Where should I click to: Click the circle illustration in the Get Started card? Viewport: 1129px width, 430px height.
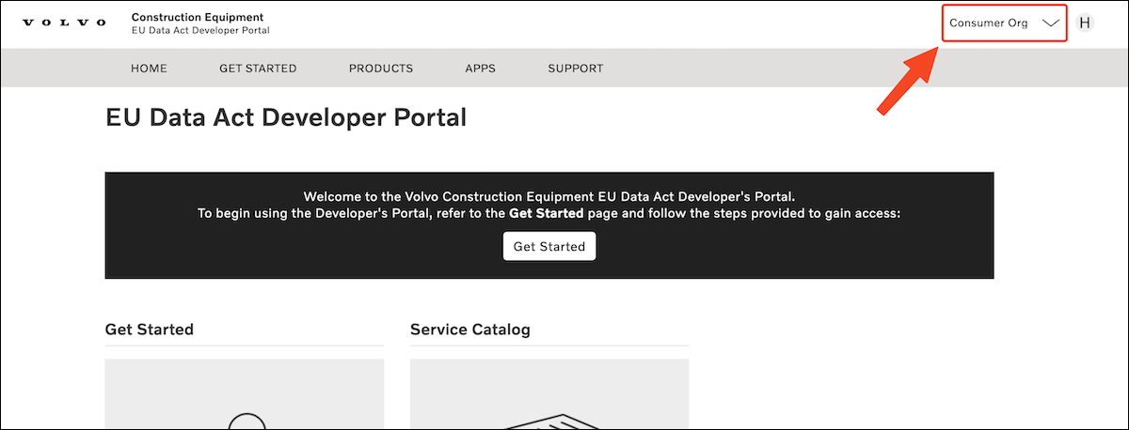tap(245, 421)
